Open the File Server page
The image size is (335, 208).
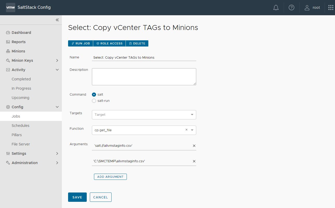[21, 144]
